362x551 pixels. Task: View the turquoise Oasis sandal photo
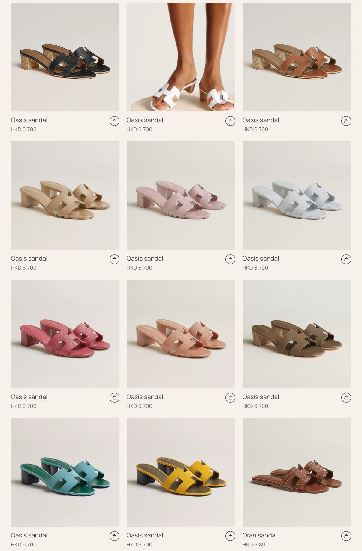point(65,472)
